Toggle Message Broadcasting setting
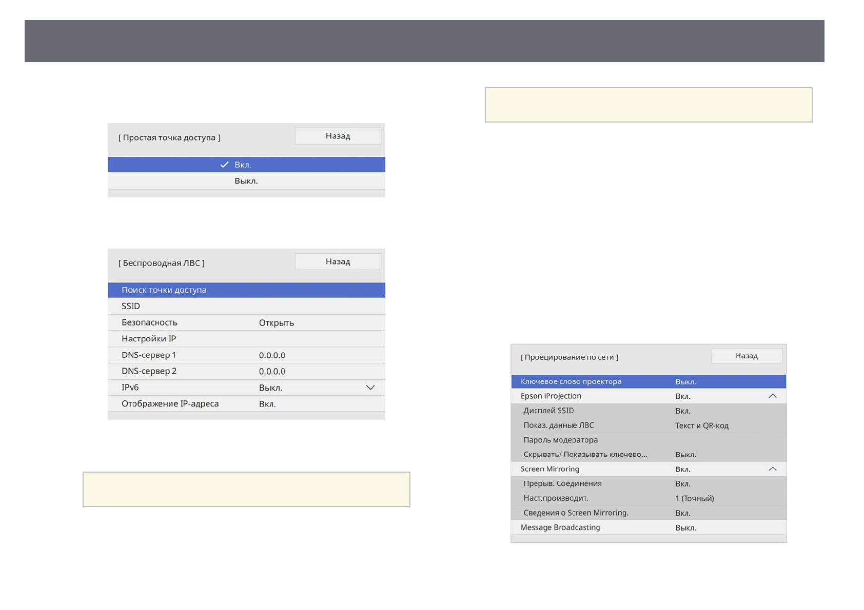 (648, 527)
